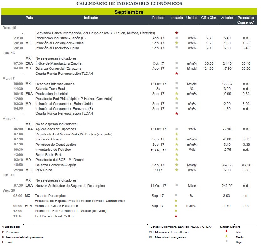This screenshot has height=246, width=266.
Task: Click the Anterior column header
Action: coord(227,18)
